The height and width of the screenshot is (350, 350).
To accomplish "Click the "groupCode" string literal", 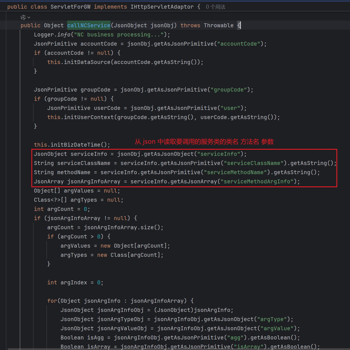I will tap(228, 90).
